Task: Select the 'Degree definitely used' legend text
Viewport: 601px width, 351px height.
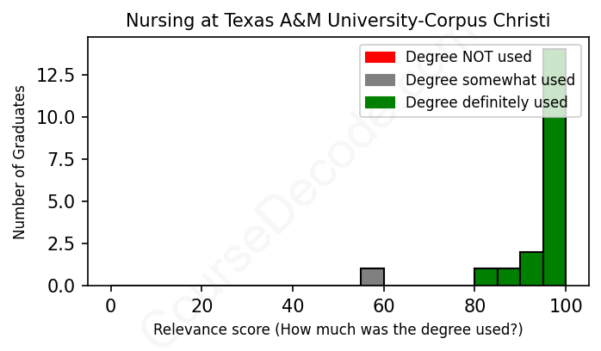Action: (486, 102)
